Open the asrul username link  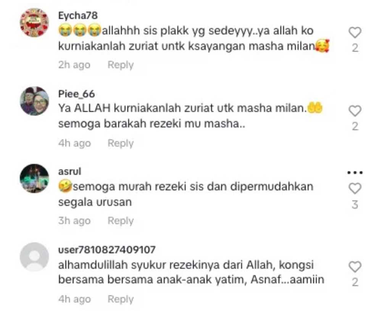pyautogui.click(x=69, y=171)
